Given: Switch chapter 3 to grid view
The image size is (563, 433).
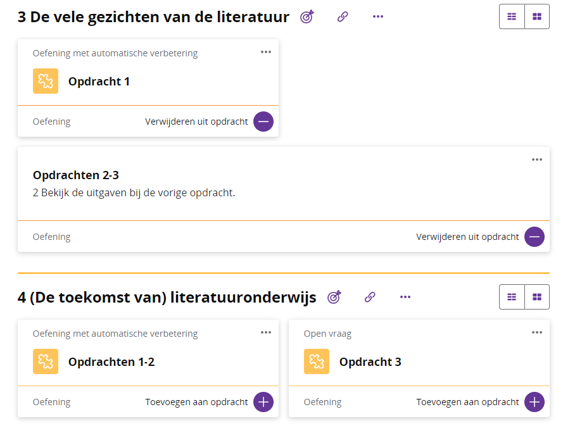Looking at the screenshot, I should 537,16.
